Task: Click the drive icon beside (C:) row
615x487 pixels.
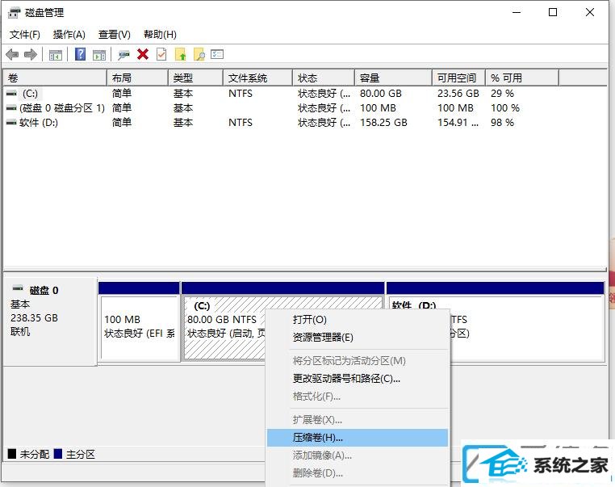Action: [x=11, y=94]
